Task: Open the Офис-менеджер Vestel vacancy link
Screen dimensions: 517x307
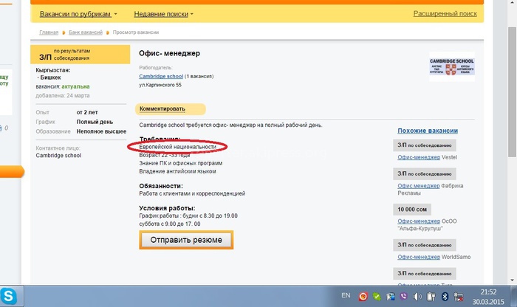Action: pyautogui.click(x=418, y=157)
